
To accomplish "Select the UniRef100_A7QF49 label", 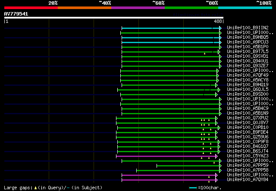I will 248,75.
